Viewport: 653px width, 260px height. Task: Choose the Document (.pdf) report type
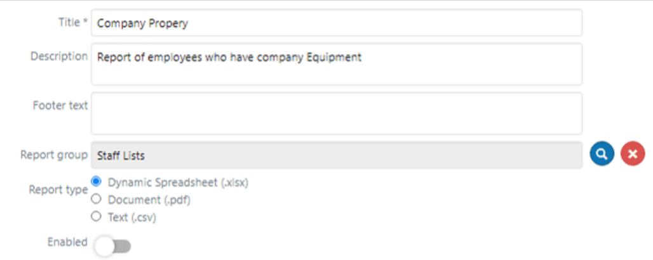tap(96, 199)
